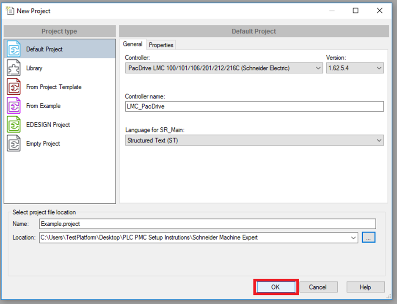Expand the Version dropdown

pyautogui.click(x=379, y=68)
